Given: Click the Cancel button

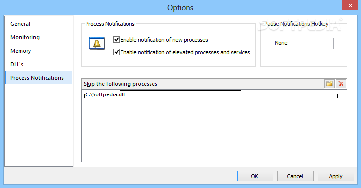Looking at the screenshot, I should pos(295,176).
